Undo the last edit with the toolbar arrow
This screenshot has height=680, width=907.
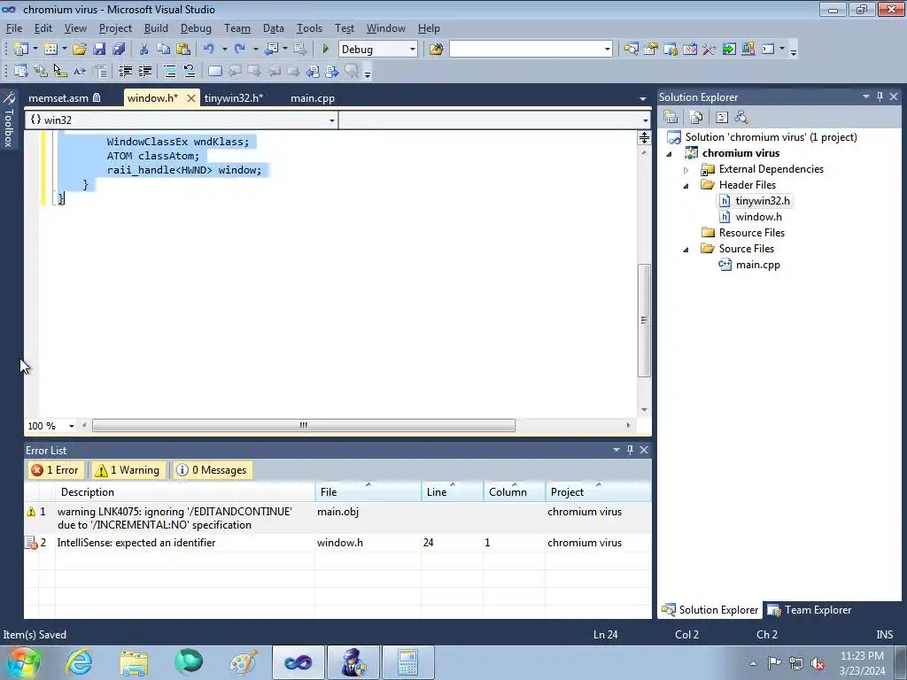(209, 50)
